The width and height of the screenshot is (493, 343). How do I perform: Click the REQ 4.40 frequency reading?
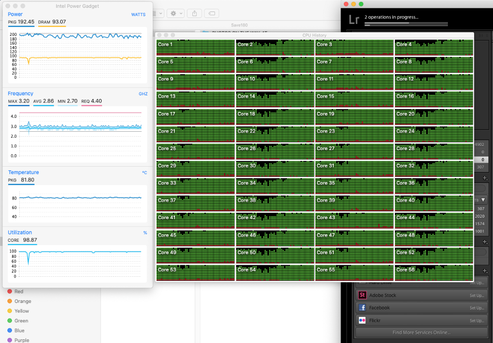coord(92,101)
